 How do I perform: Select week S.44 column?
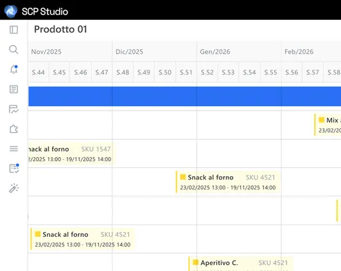(x=38, y=72)
